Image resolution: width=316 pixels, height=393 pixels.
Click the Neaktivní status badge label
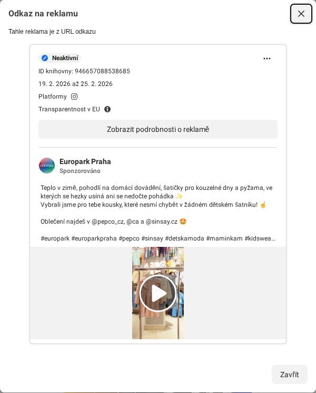65,58
